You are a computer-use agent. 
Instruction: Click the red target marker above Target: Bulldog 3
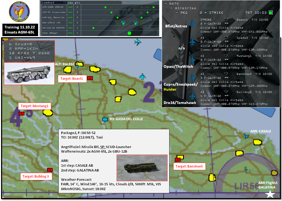tap(50, 170)
